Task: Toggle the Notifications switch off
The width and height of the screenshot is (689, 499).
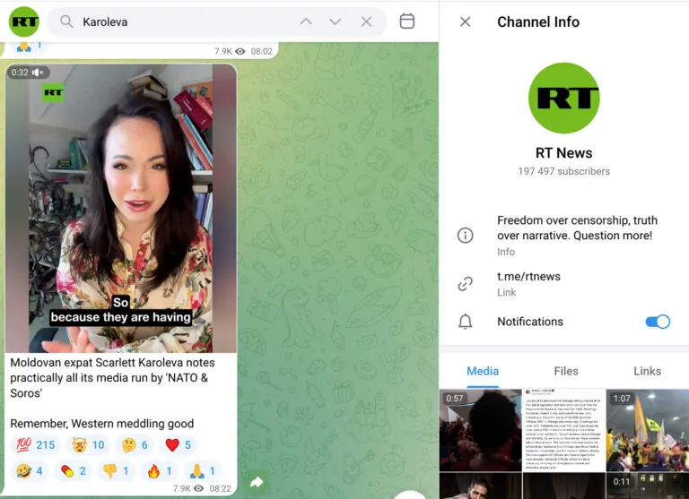Action: 657,322
